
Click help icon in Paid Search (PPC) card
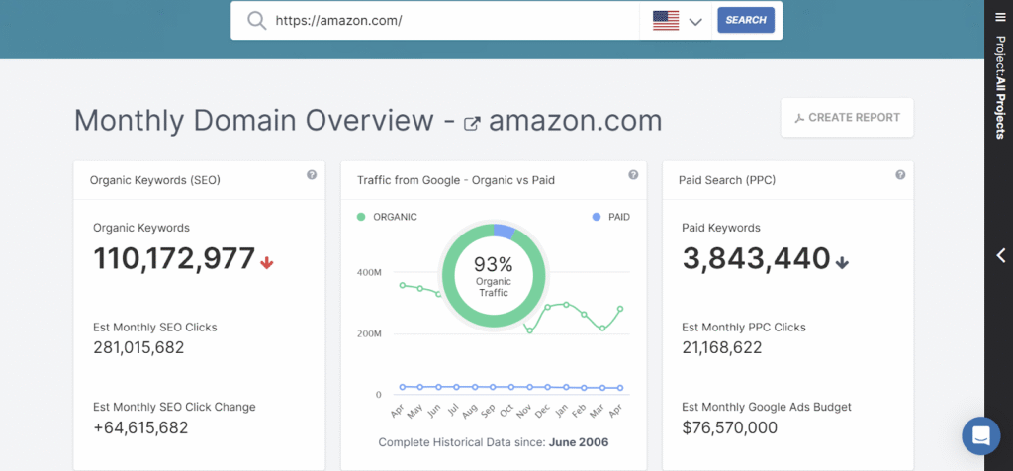tap(900, 175)
